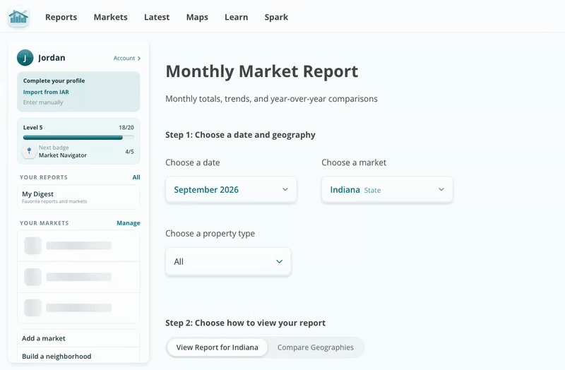Screen dimensions: 565x370
Task: Click the 18/20 level progress count
Action: (x=126, y=128)
